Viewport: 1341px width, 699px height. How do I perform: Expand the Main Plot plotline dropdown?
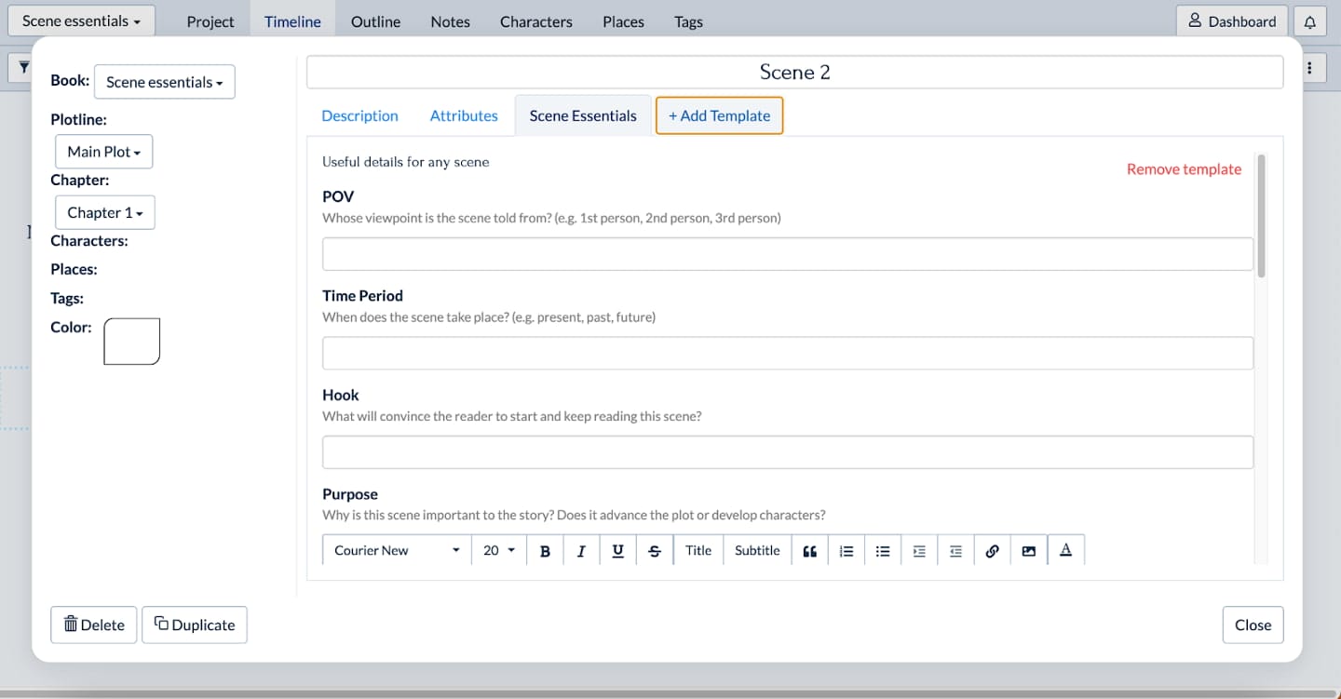click(103, 151)
